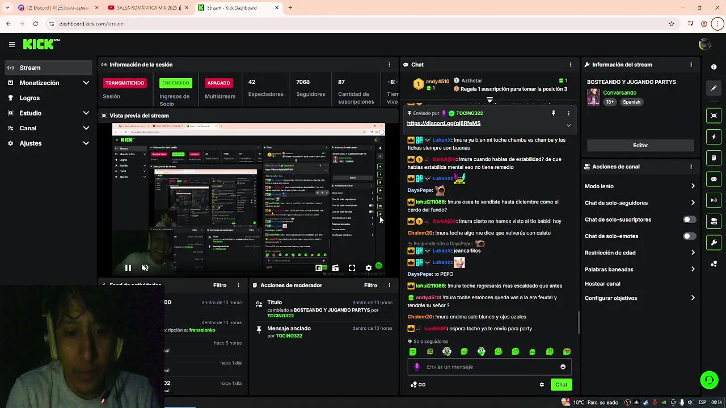Click the info icon in right rail
726x408 pixels.
coord(714,67)
